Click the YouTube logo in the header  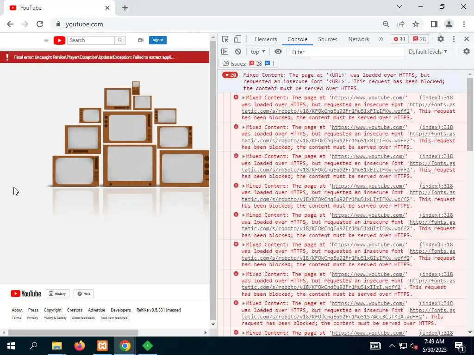pos(59,40)
